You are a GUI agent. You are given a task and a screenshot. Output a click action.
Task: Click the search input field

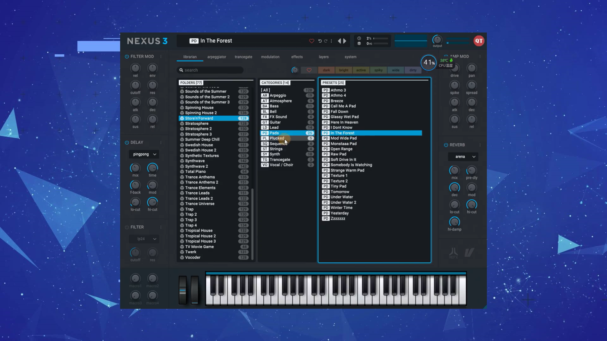point(210,70)
